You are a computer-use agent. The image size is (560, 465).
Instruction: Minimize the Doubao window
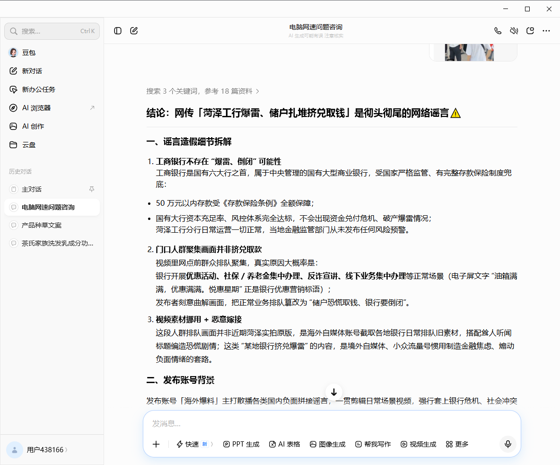505,9
